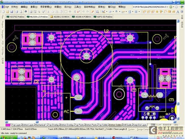Screen dimensions: 185x139
Task: Click the System panel button
Action: click(x=131, y=129)
